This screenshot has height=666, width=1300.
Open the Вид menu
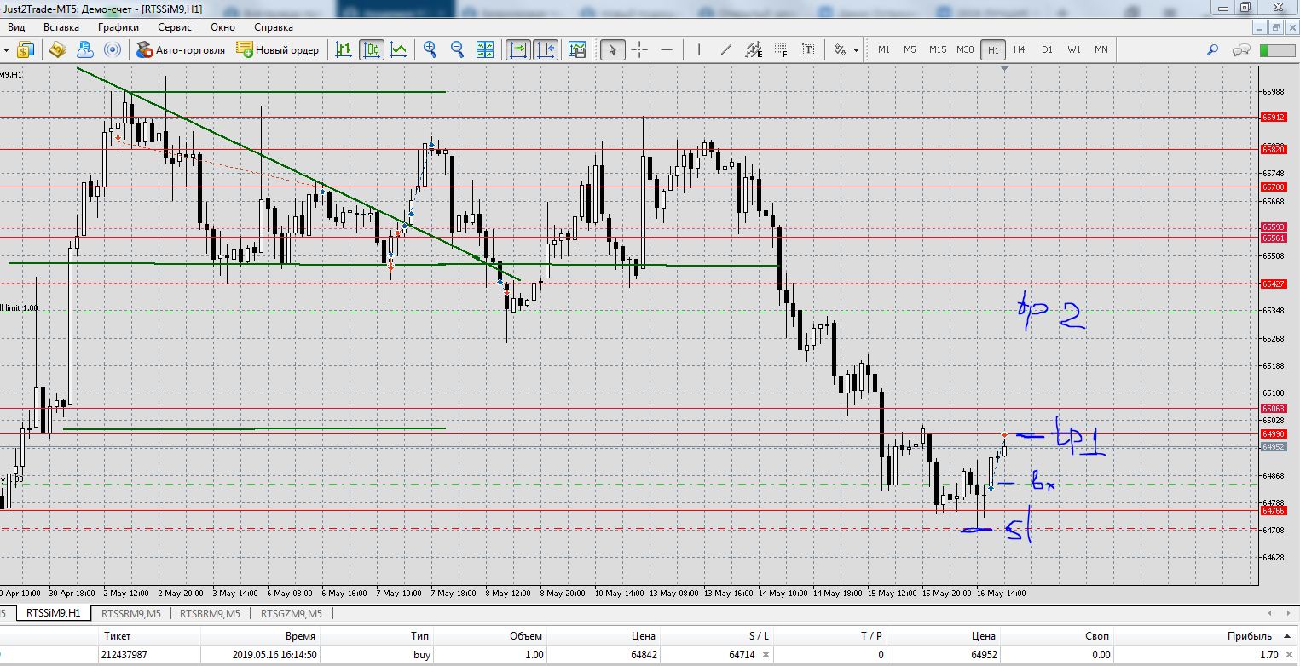click(x=16, y=27)
